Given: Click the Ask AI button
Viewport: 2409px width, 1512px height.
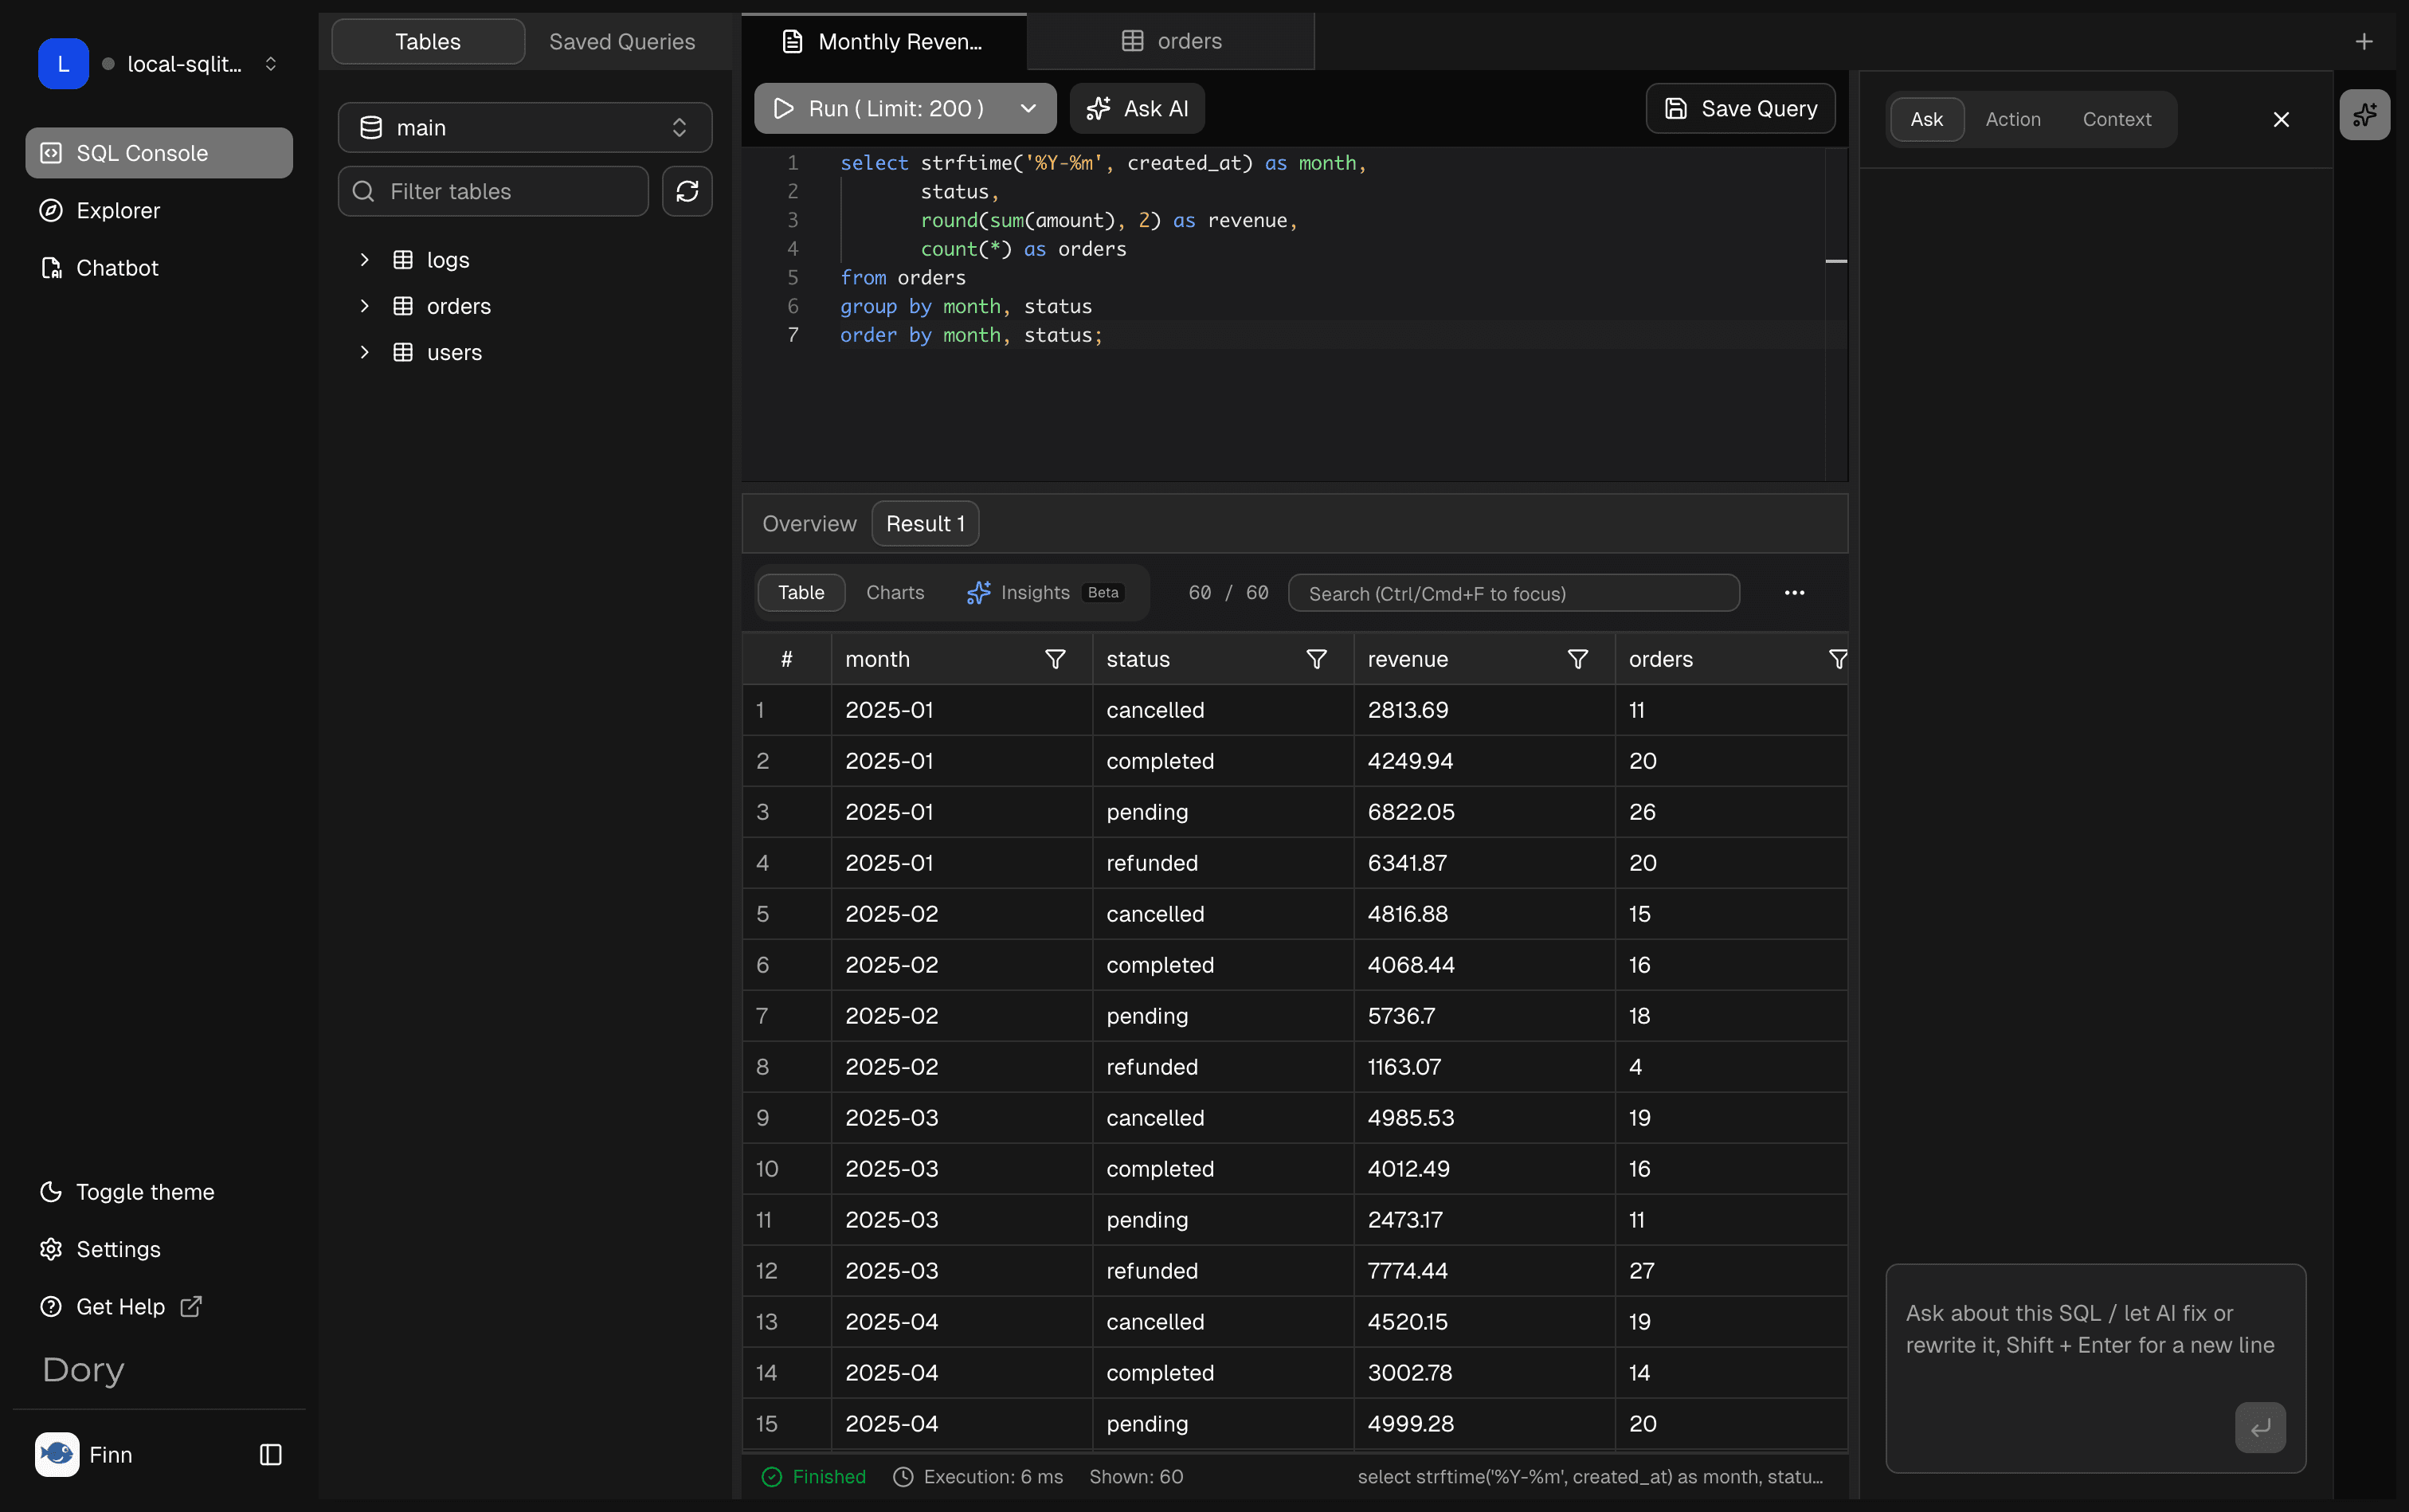Looking at the screenshot, I should point(1137,108).
